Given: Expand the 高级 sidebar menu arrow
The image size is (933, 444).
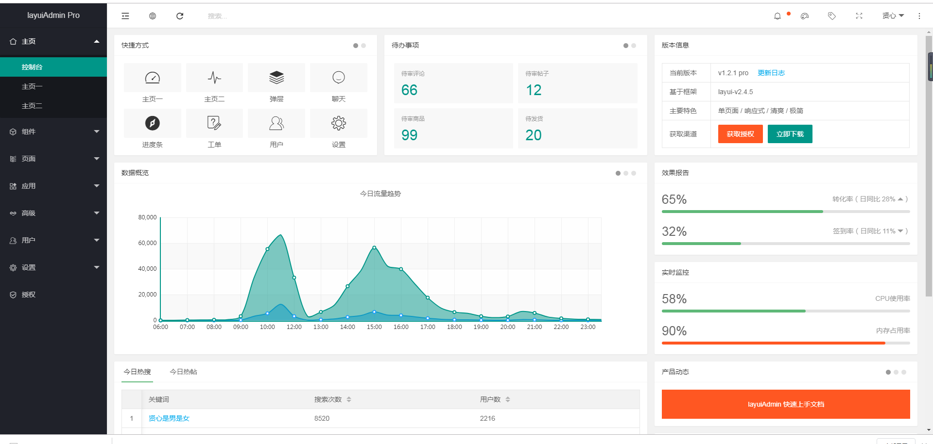Looking at the screenshot, I should point(97,213).
